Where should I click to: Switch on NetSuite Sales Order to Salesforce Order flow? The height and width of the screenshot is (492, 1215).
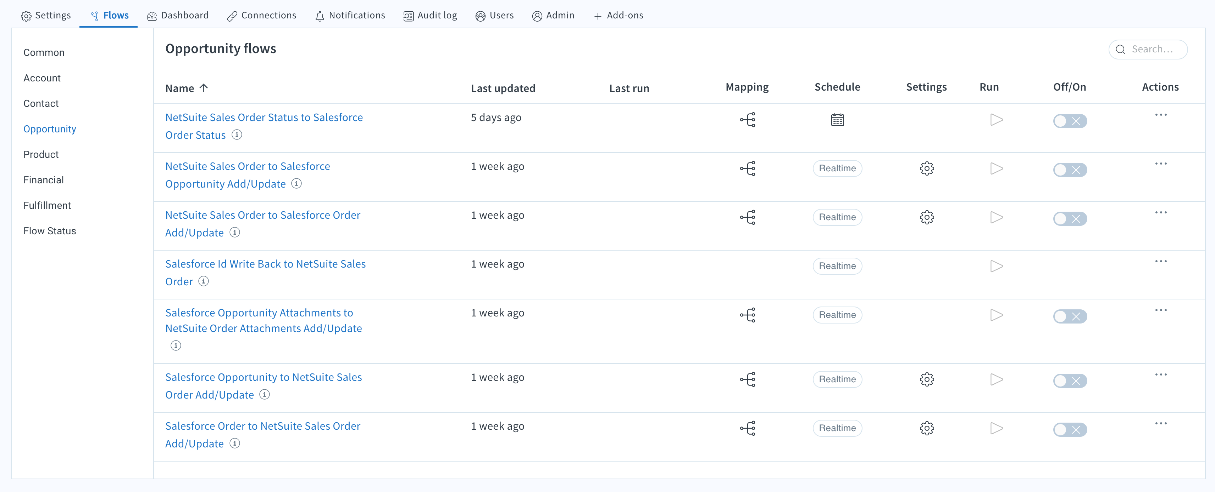(x=1070, y=219)
